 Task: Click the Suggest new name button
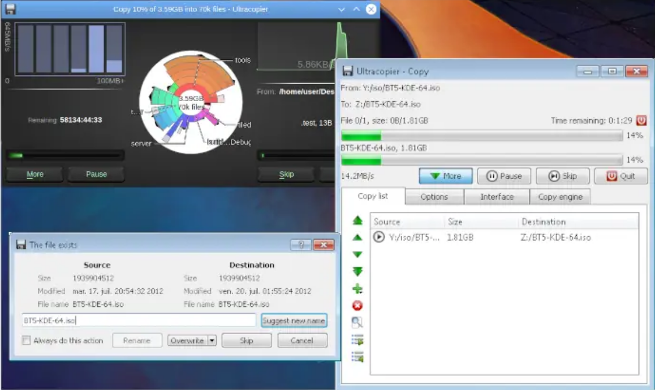coord(293,320)
